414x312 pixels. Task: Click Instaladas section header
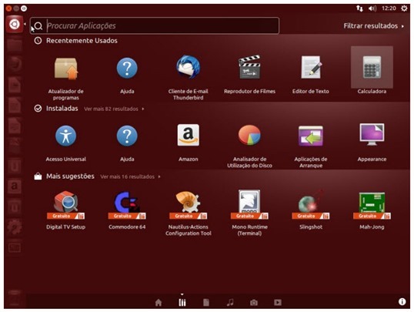pyautogui.click(x=62, y=109)
